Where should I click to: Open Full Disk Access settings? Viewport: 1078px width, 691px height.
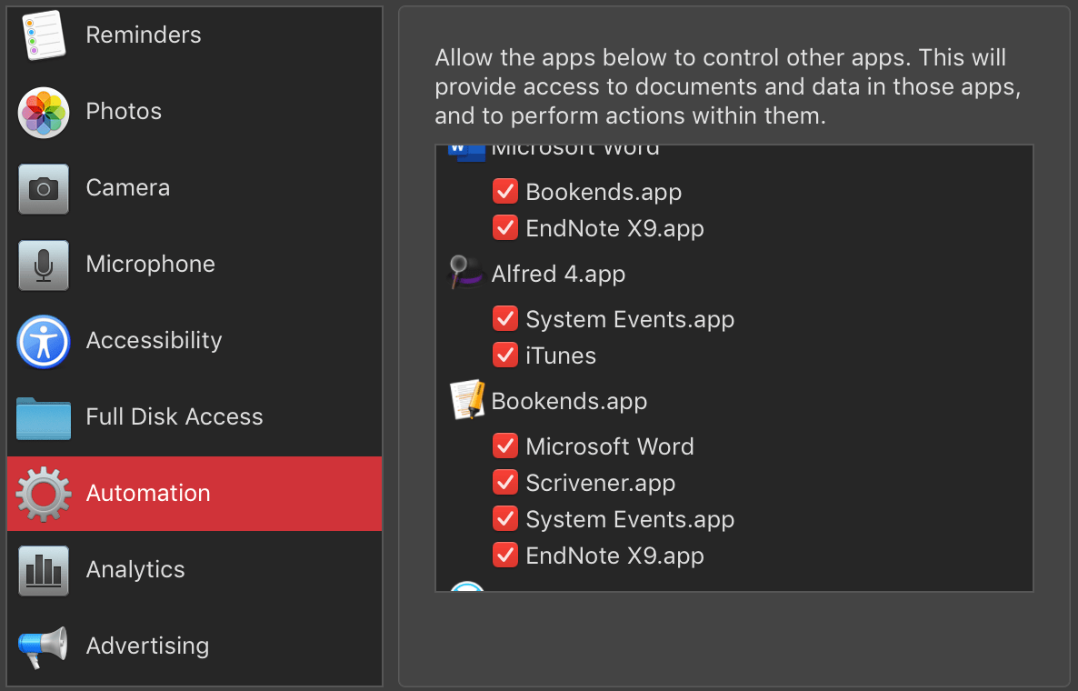(x=195, y=417)
